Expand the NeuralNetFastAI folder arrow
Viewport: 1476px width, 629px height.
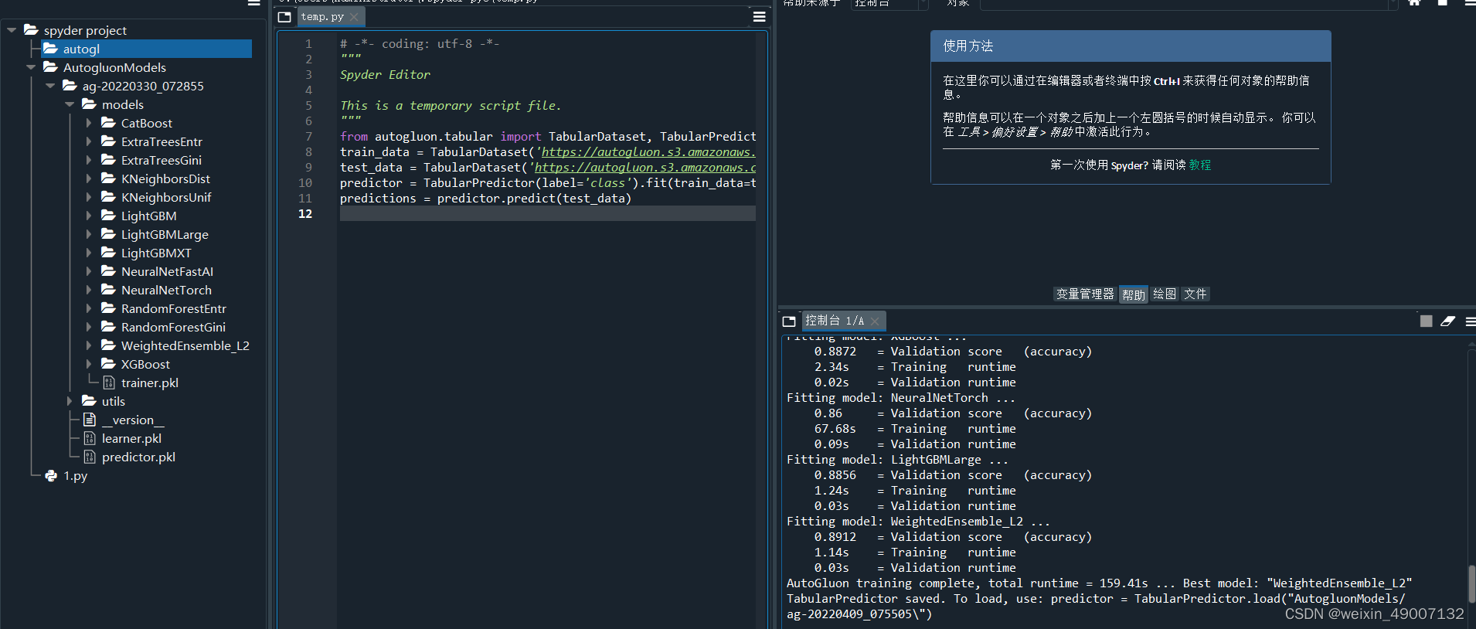[89, 271]
